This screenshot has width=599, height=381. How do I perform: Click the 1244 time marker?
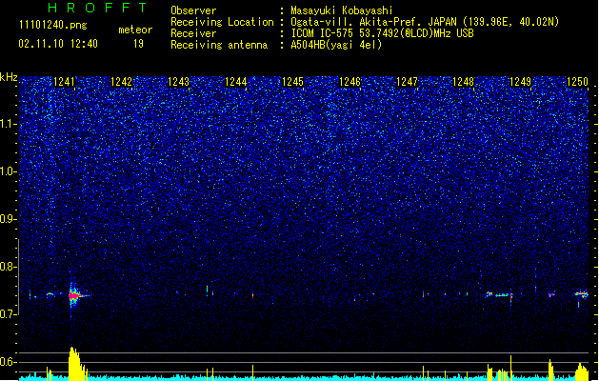pyautogui.click(x=236, y=82)
